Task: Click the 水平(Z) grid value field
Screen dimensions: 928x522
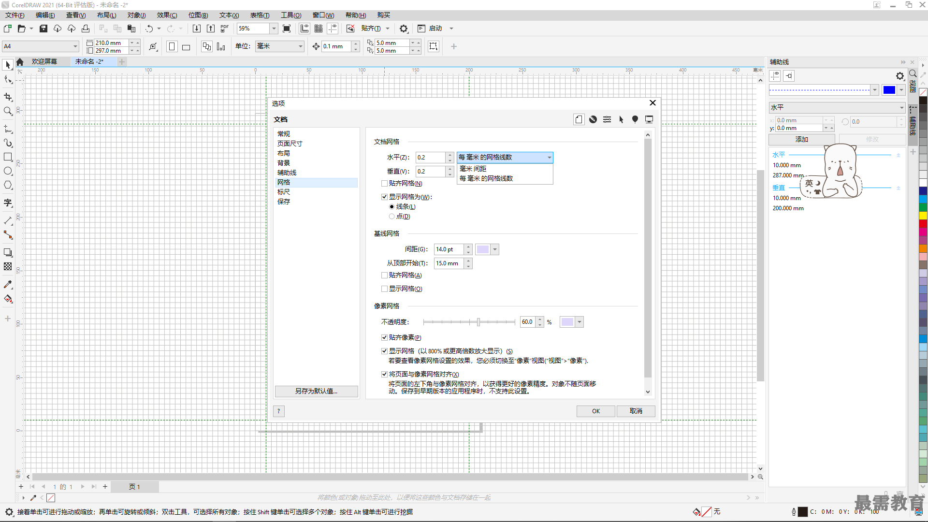Action: 431,158
